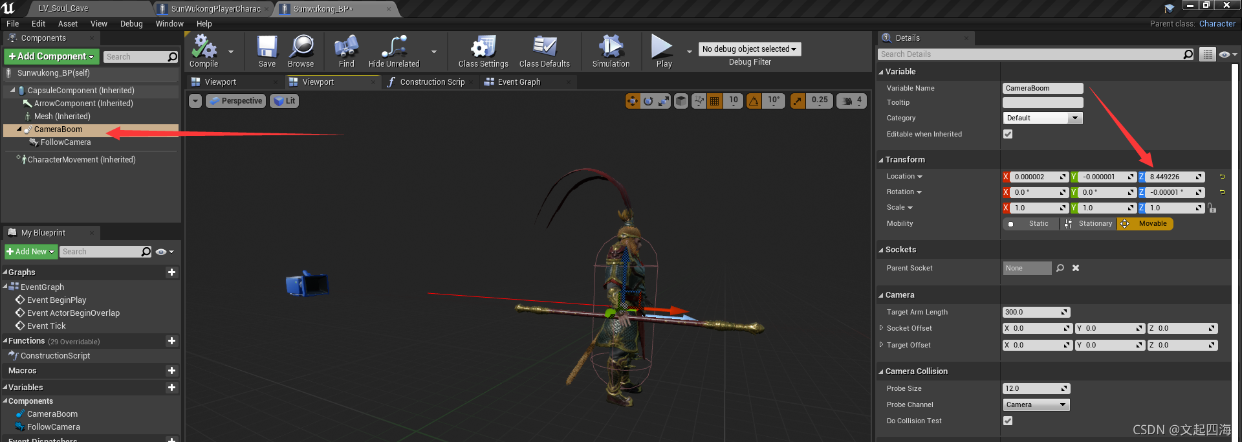1242x442 pixels.
Task: Set Mobility to Stationary
Action: tap(1088, 224)
